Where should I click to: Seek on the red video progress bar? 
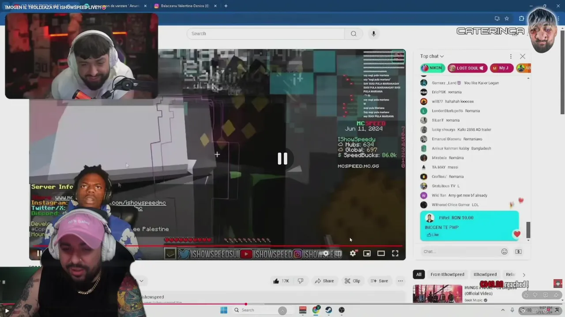[216, 246]
